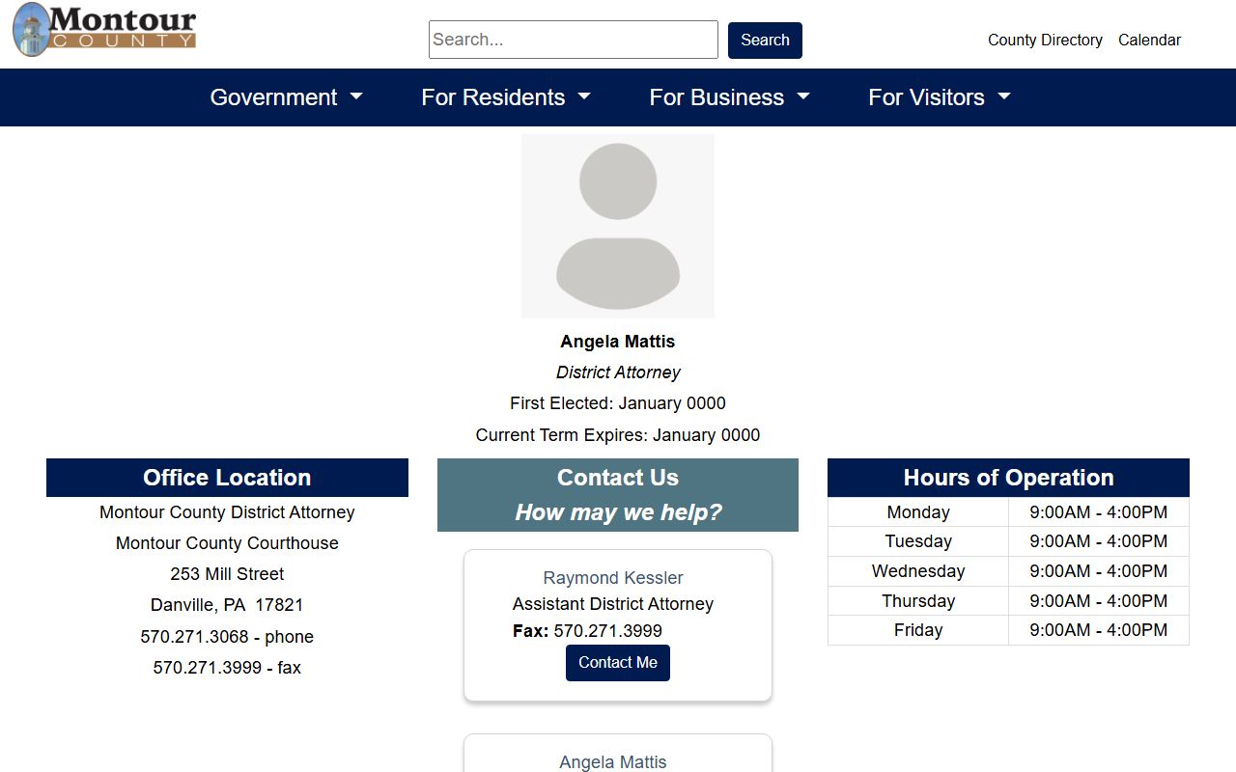Select Thursday's 9:00AM - 4:00PM hours
This screenshot has height=772, width=1236.
1099,601
